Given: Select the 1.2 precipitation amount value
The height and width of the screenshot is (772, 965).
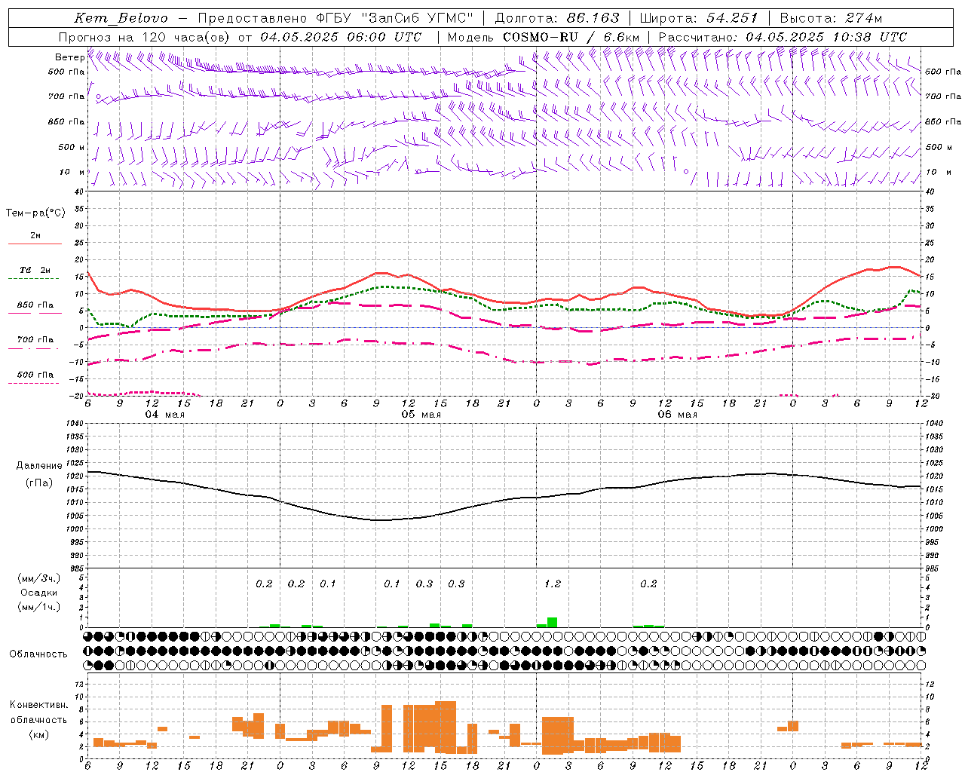Looking at the screenshot, I should [553, 584].
